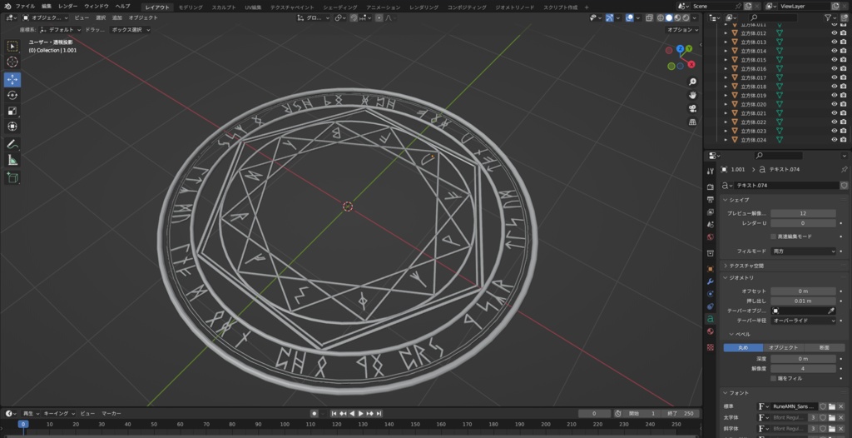The image size is (852, 438).
Task: Open the フィルモード dropdown
Action: point(803,251)
